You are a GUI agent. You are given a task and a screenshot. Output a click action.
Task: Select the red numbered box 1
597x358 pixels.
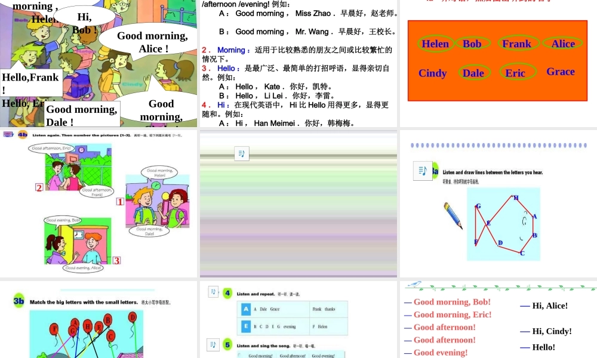coord(119,202)
